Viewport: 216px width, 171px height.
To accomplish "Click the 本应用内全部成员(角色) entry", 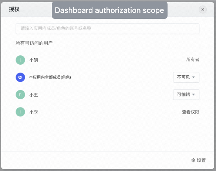I will (50, 77).
